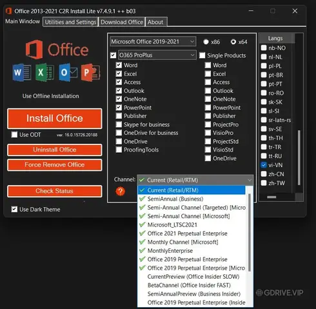Viewport: 316px width, 309px height.
Task: Select Current (Retail/RTM) in the channel list
Action: pos(192,190)
